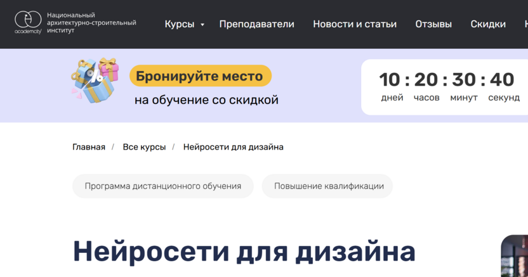The height and width of the screenshot is (277, 528).
Task: Open the Курсы menu item
Action: click(180, 24)
